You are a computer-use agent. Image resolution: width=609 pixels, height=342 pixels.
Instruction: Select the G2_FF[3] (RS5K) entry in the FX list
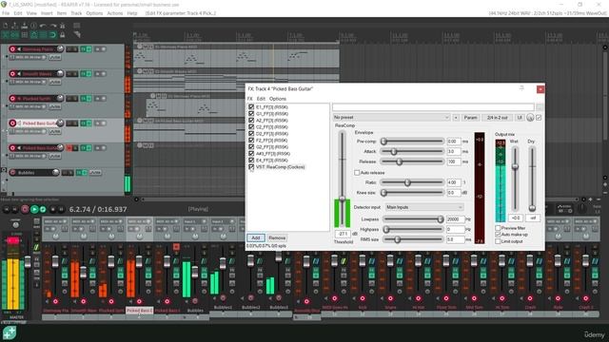[272, 147]
